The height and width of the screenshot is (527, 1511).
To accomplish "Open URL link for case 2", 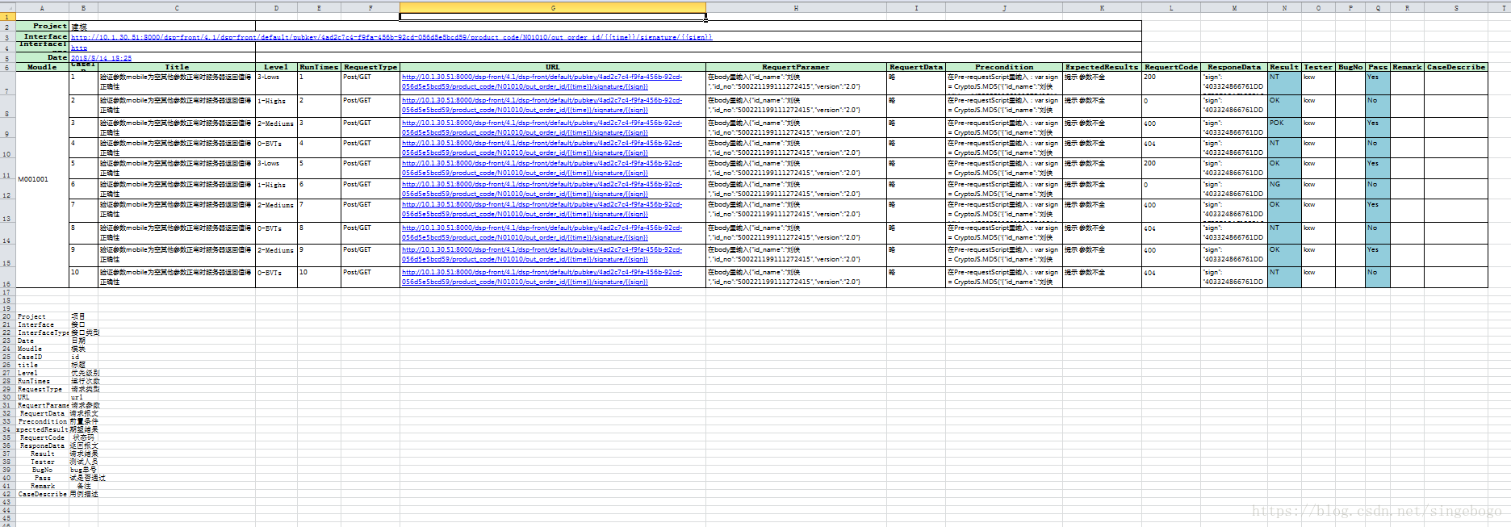I will tap(542, 105).
